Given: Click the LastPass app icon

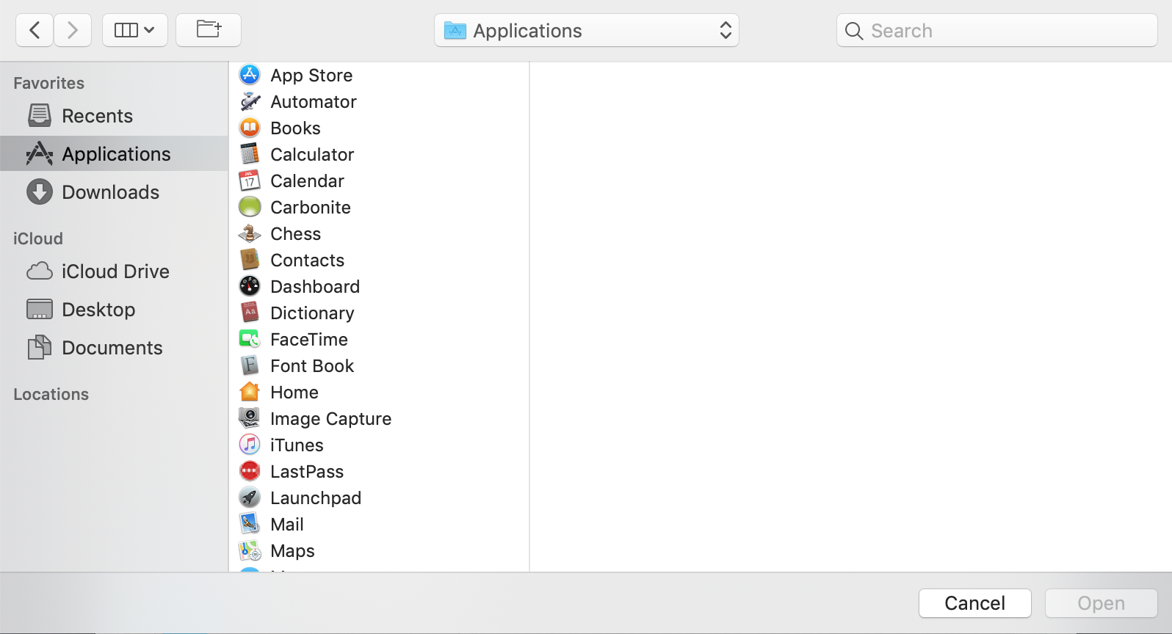Looking at the screenshot, I should tap(250, 471).
